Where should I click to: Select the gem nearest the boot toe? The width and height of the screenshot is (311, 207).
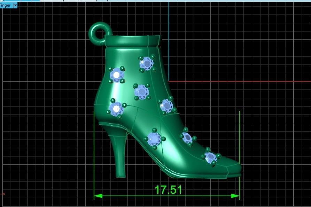coord(211,157)
